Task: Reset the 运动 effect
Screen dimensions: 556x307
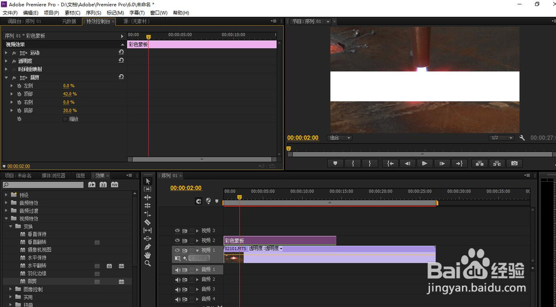Action: pyautogui.click(x=121, y=52)
